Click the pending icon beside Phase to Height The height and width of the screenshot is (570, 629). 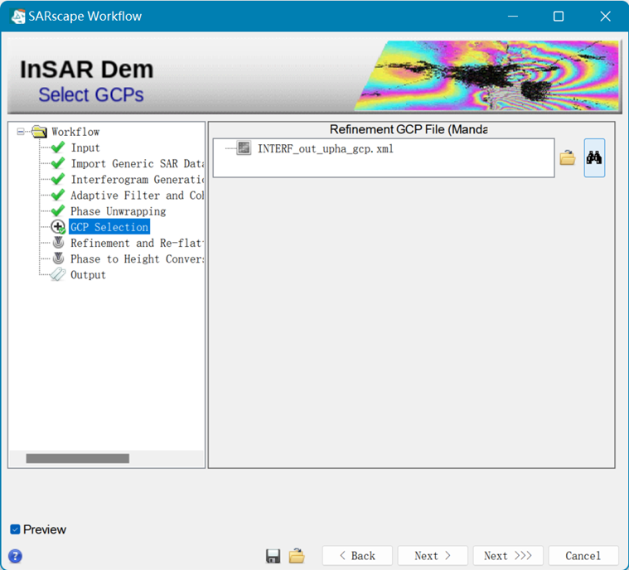[59, 258]
